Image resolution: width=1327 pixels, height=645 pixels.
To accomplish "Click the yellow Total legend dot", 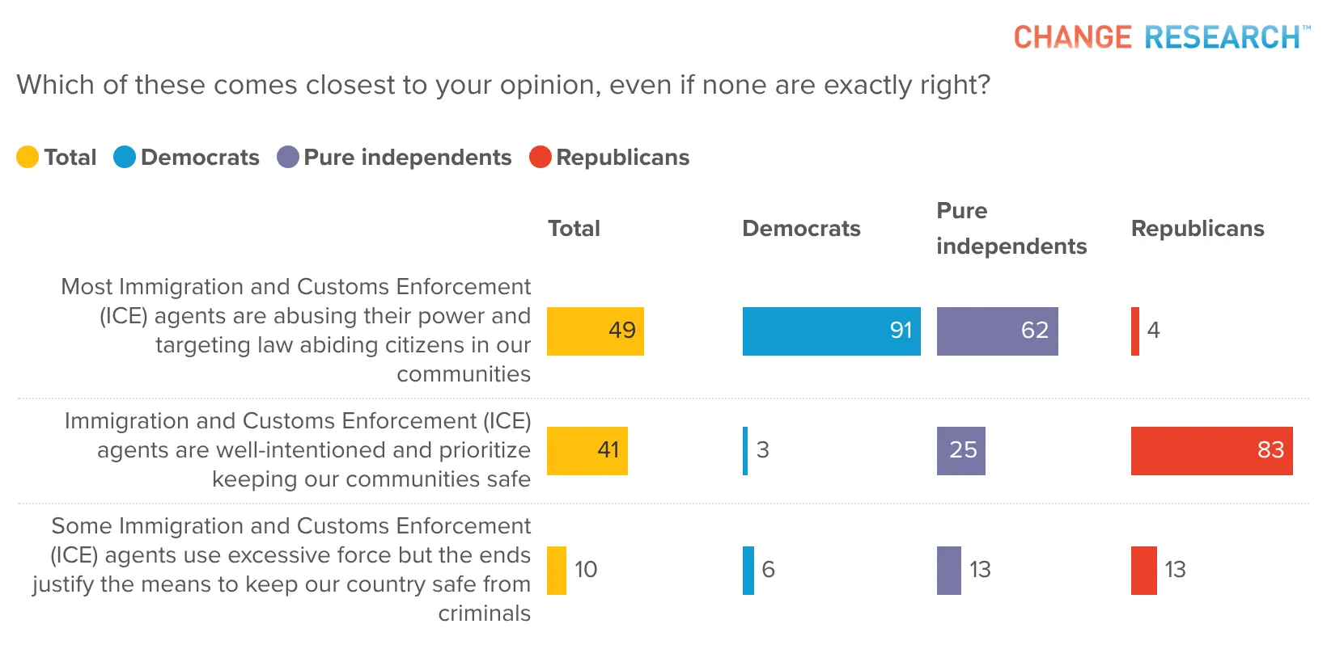I will point(28,157).
